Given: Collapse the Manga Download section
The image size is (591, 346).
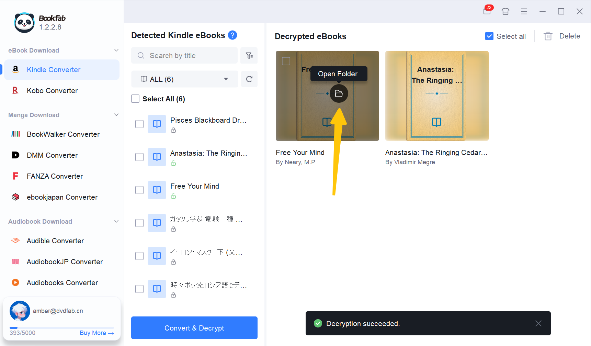Looking at the screenshot, I should (116, 115).
